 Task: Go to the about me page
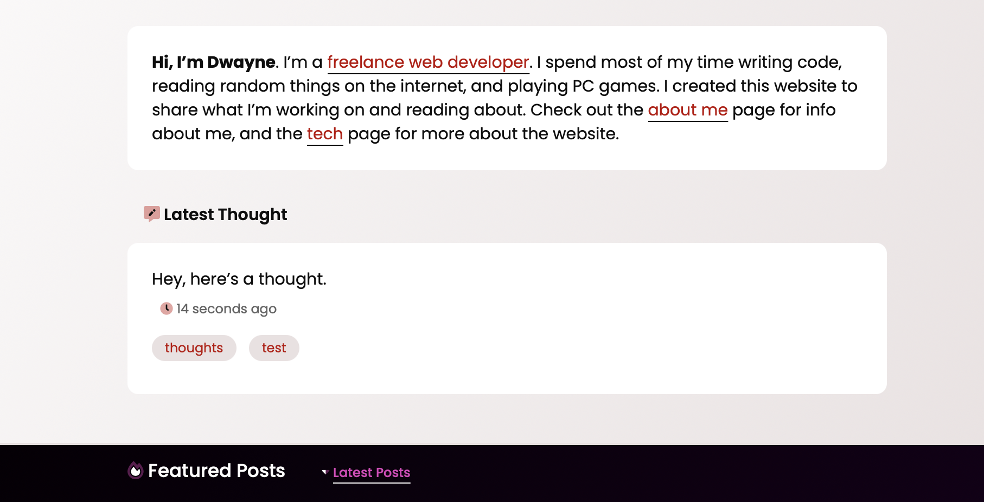tap(687, 110)
